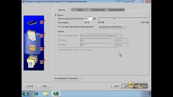Go Back to previous step

point(115,86)
